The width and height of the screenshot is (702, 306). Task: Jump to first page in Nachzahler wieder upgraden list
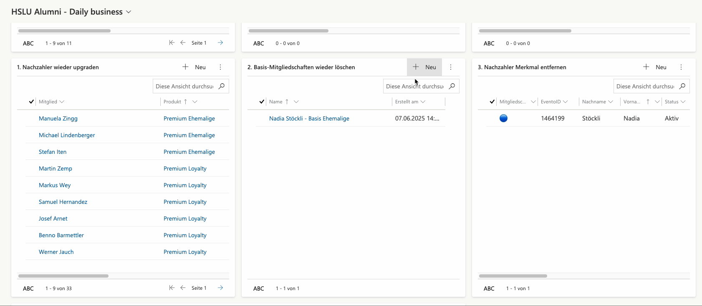[172, 288]
